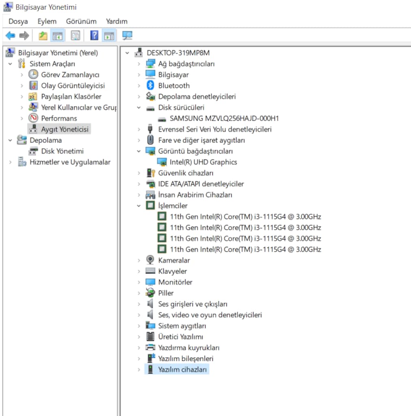Screen dimensions: 411x416
Task: Click the scan for hardware changes monitor icon
Action: [x=127, y=36]
